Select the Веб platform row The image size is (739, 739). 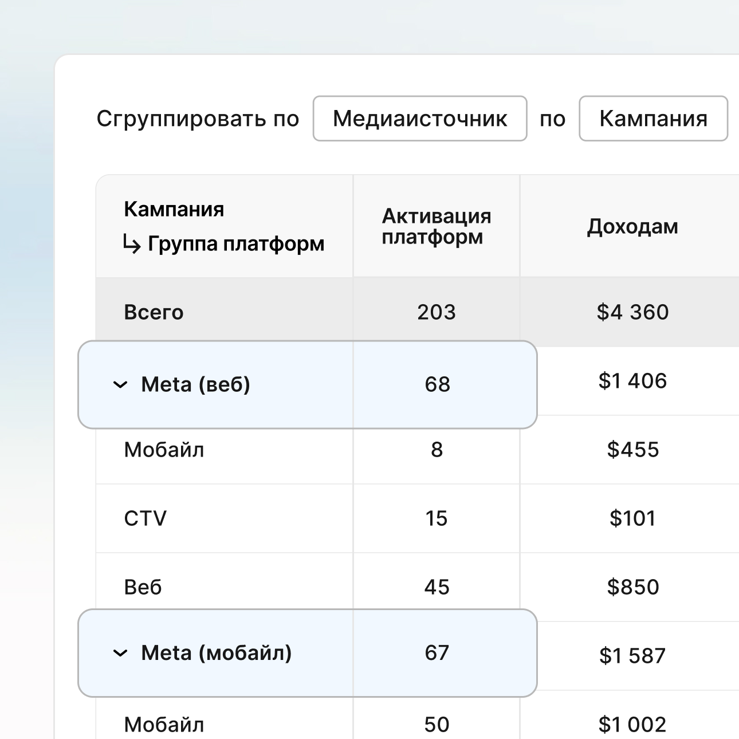(143, 587)
